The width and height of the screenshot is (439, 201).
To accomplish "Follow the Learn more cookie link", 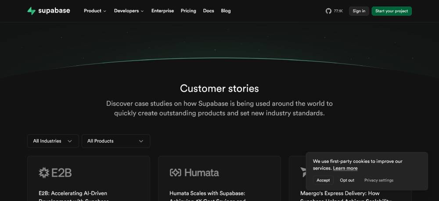I will [345, 168].
